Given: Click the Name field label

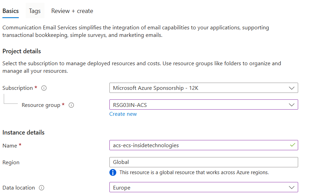Looking at the screenshot, I should point(10,146).
